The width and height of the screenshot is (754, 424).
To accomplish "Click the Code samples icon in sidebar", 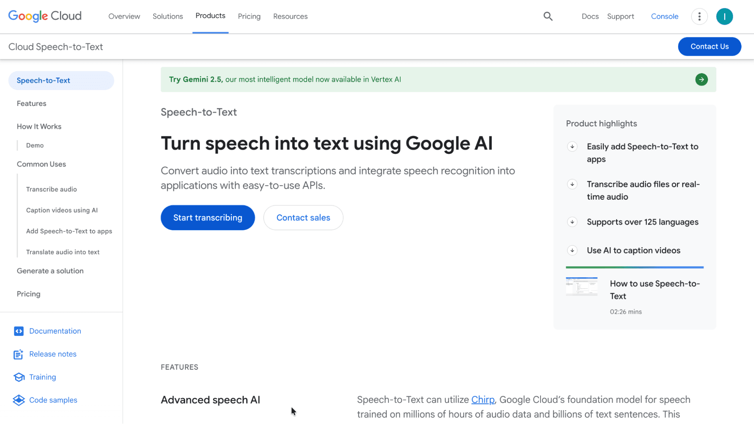I will 19,400.
